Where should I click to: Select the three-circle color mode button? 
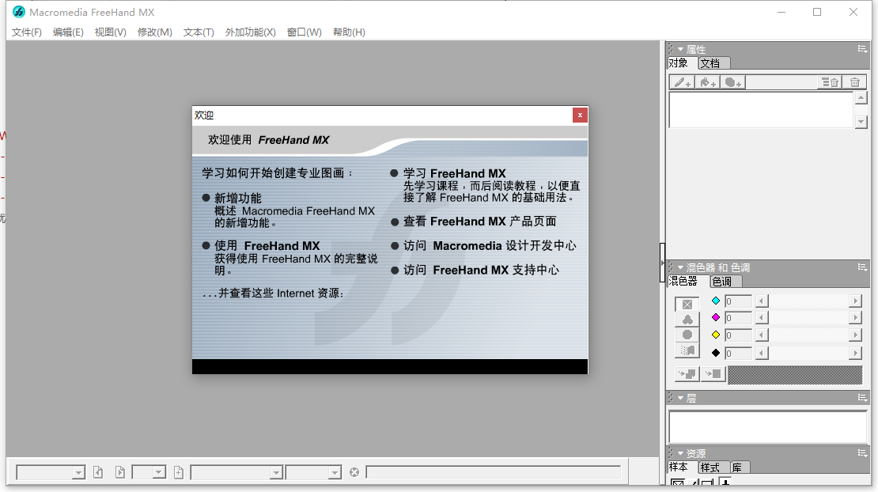pyautogui.click(x=687, y=320)
